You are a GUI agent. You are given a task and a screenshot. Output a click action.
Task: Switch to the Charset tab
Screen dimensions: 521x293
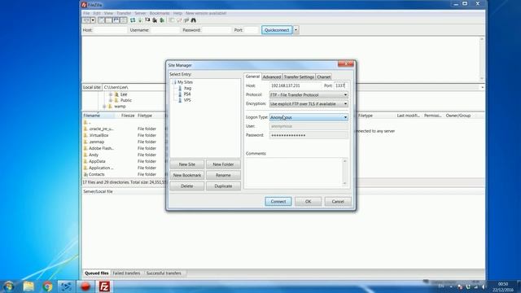324,77
